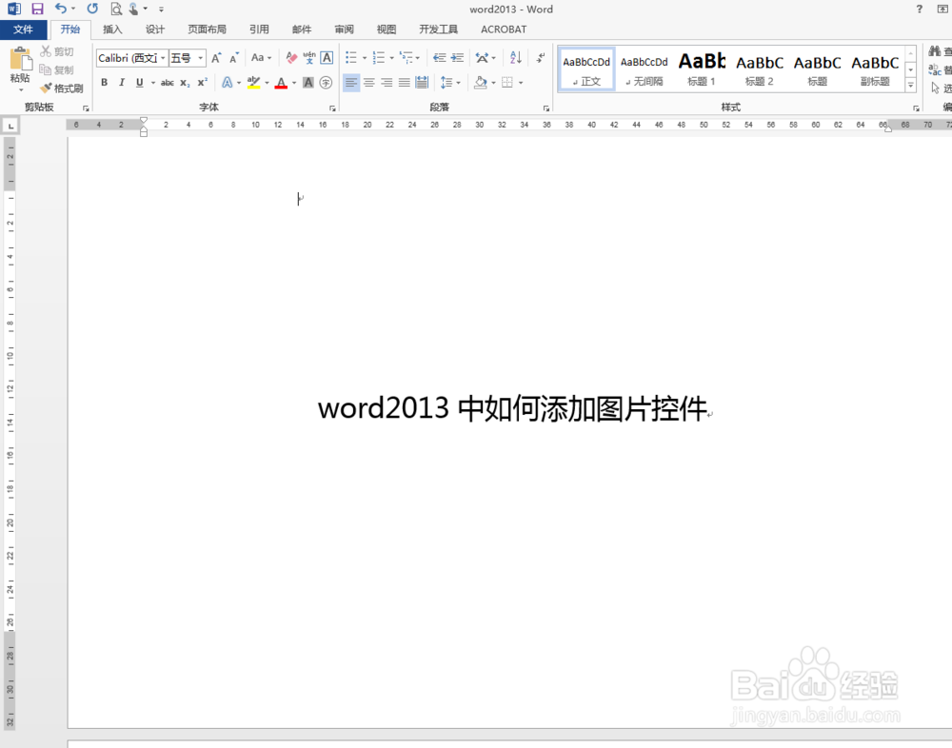Switch to the 设计 (Design) tab
Viewport: 952px width, 748px height.
[x=155, y=30]
